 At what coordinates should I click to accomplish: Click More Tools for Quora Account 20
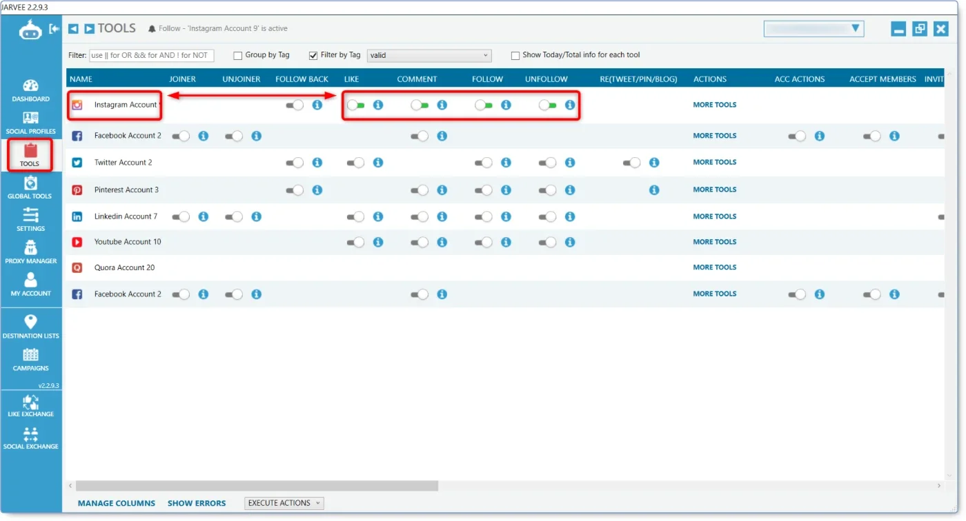(714, 267)
